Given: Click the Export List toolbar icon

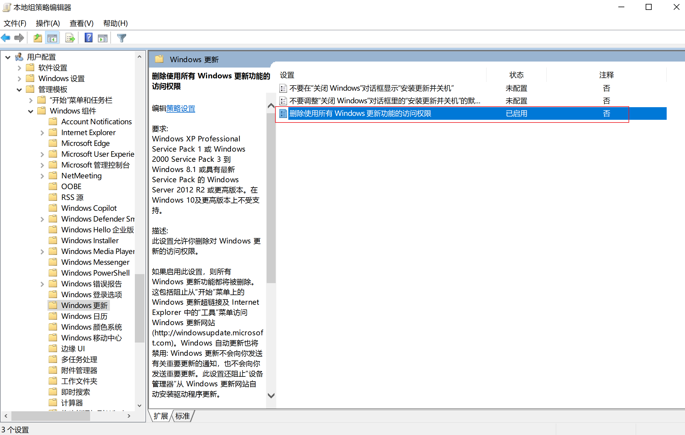Looking at the screenshot, I should click(x=70, y=38).
